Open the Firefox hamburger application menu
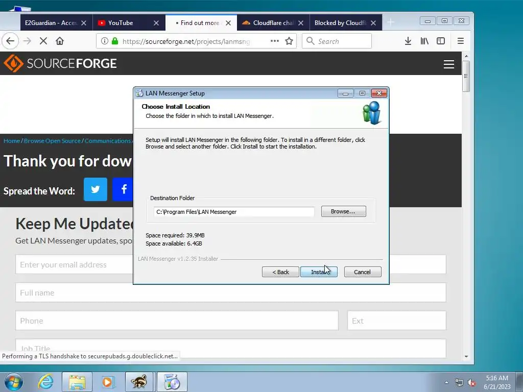The height and width of the screenshot is (392, 523). point(461,41)
